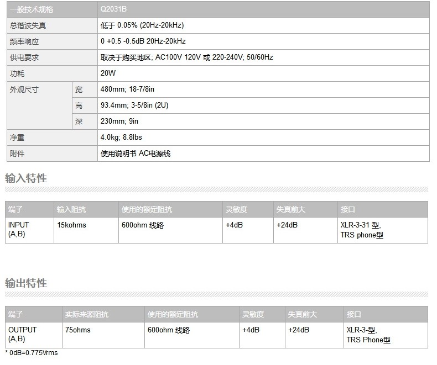Click the '宽' width sub-label
This screenshot has height=365, width=437.
click(85, 89)
